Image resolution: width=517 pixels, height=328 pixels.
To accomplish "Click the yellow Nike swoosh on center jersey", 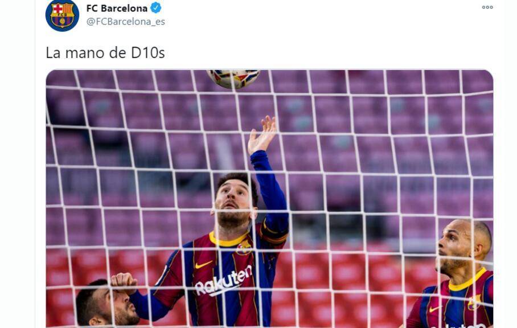I will (203, 264).
